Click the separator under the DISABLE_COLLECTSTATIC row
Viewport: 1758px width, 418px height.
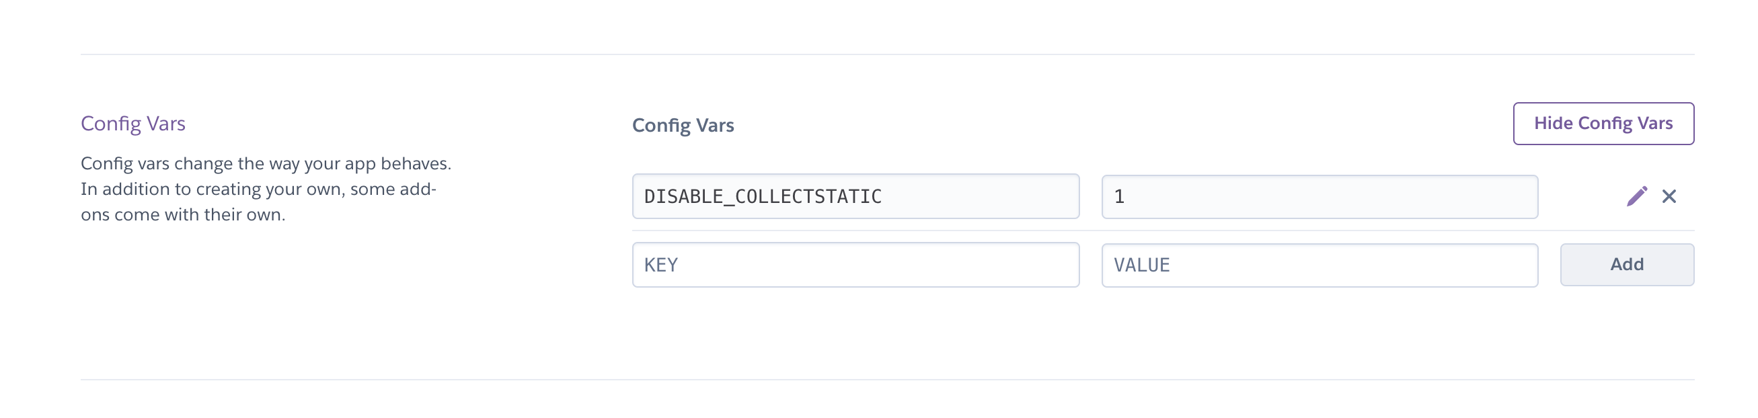point(1160,231)
